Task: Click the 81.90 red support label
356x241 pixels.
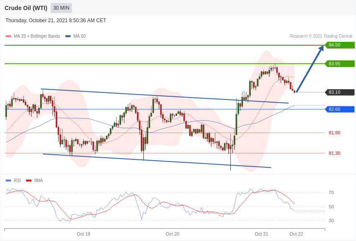Action: (335, 133)
